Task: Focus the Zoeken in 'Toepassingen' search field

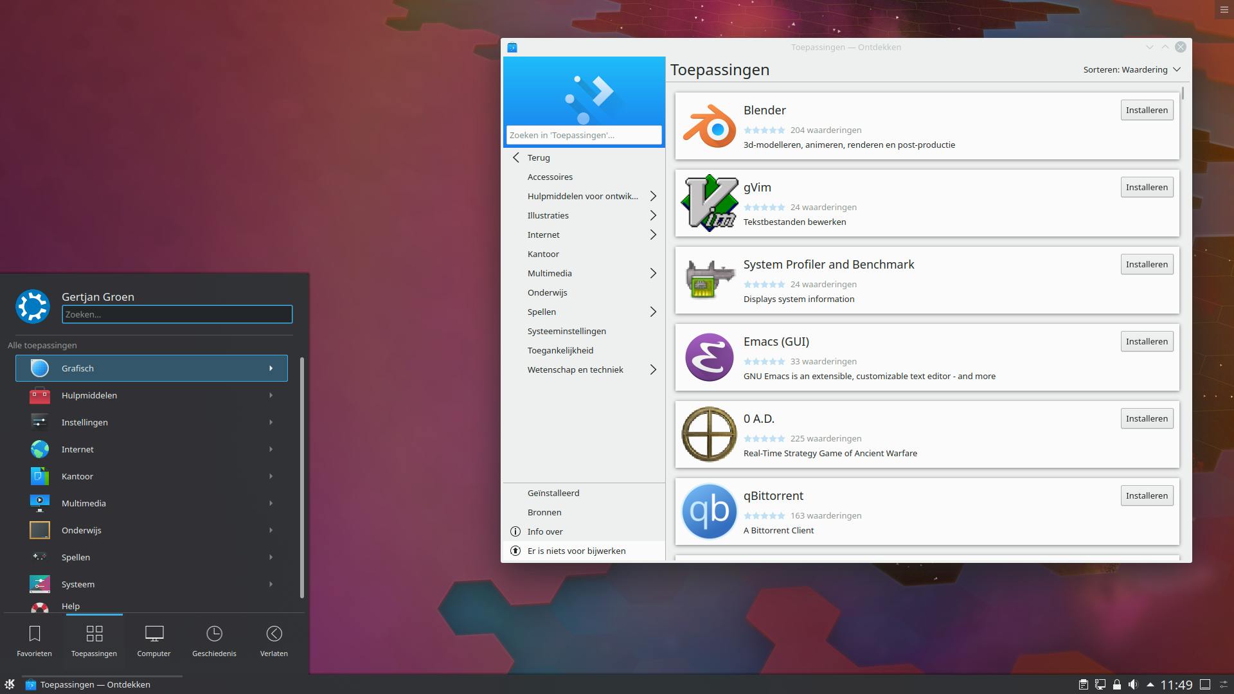Action: point(583,135)
